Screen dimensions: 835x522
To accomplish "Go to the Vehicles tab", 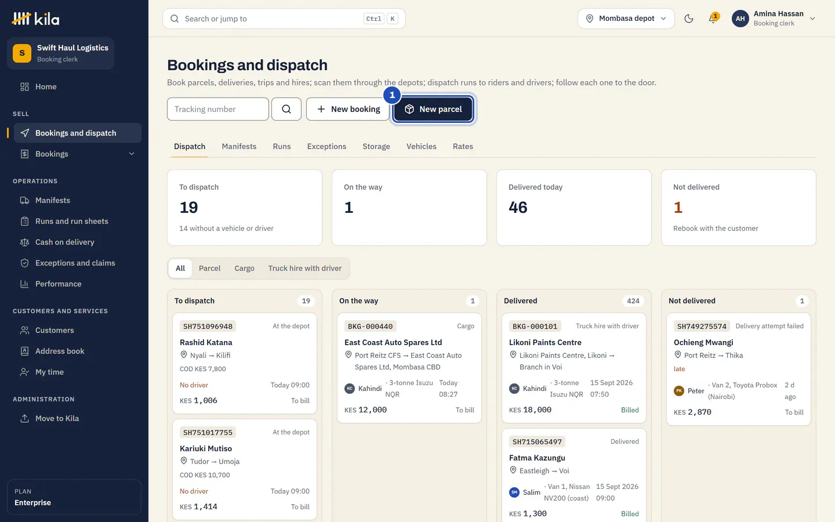I will (x=422, y=147).
